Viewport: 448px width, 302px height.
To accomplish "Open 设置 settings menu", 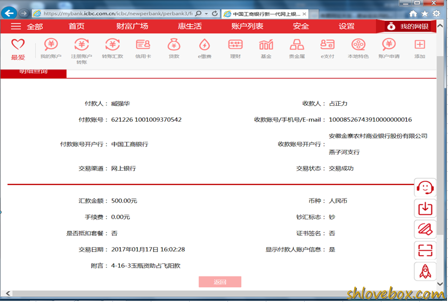I will 347,26.
